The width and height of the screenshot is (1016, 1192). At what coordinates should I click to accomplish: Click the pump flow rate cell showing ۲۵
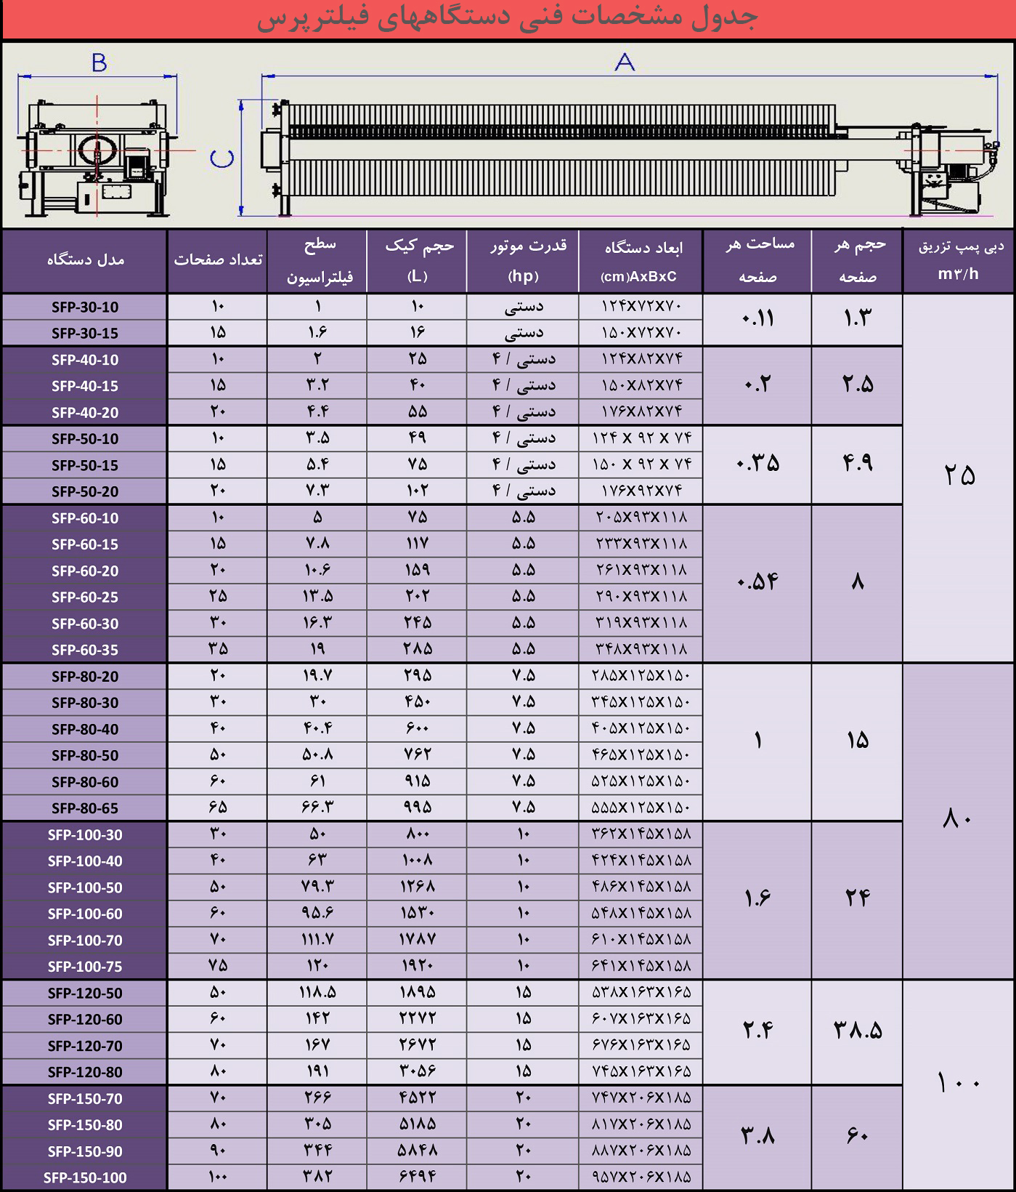click(x=959, y=476)
